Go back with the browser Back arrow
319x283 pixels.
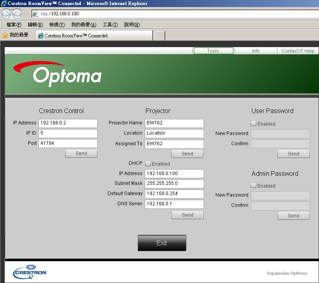tap(6, 14)
